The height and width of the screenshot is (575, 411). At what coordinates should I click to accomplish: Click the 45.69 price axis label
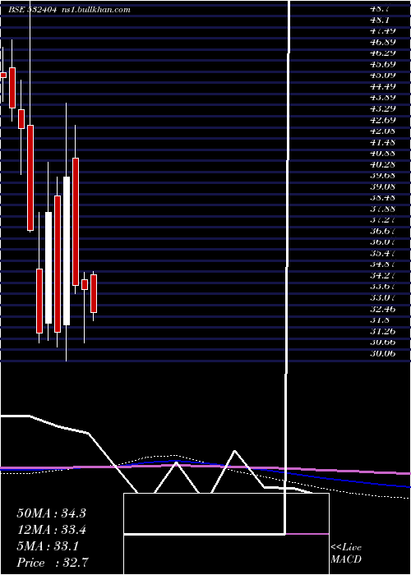tap(383, 64)
